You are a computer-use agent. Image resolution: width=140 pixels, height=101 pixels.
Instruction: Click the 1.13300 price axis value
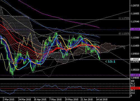point(135,38)
